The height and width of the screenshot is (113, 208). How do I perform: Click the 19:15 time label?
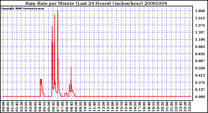(153, 107)
